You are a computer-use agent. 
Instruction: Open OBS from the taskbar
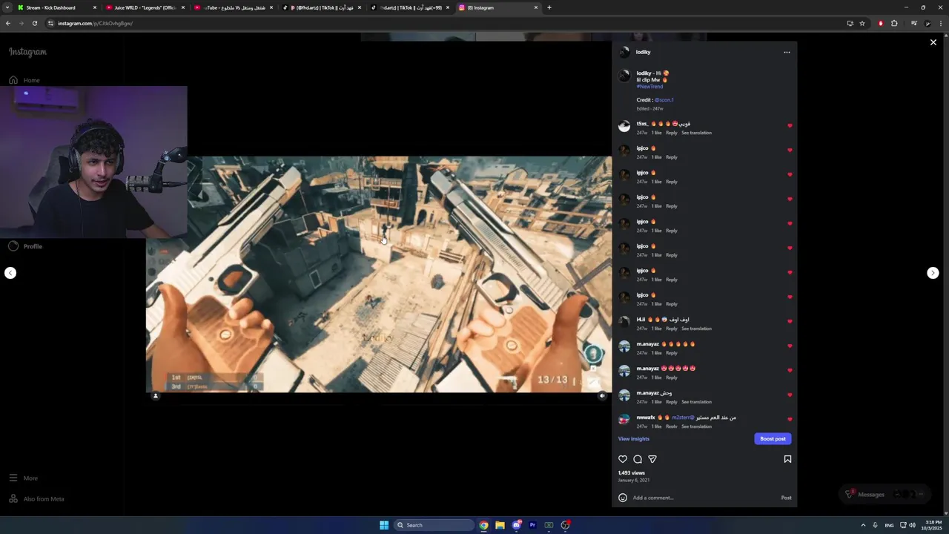click(565, 525)
